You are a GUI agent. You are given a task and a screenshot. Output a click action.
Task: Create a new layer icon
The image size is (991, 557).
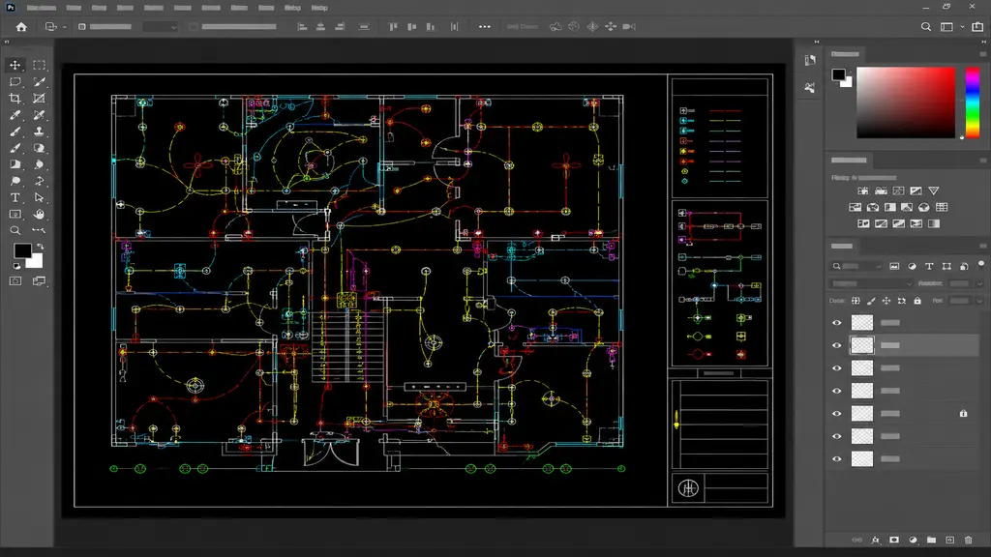[x=950, y=540]
